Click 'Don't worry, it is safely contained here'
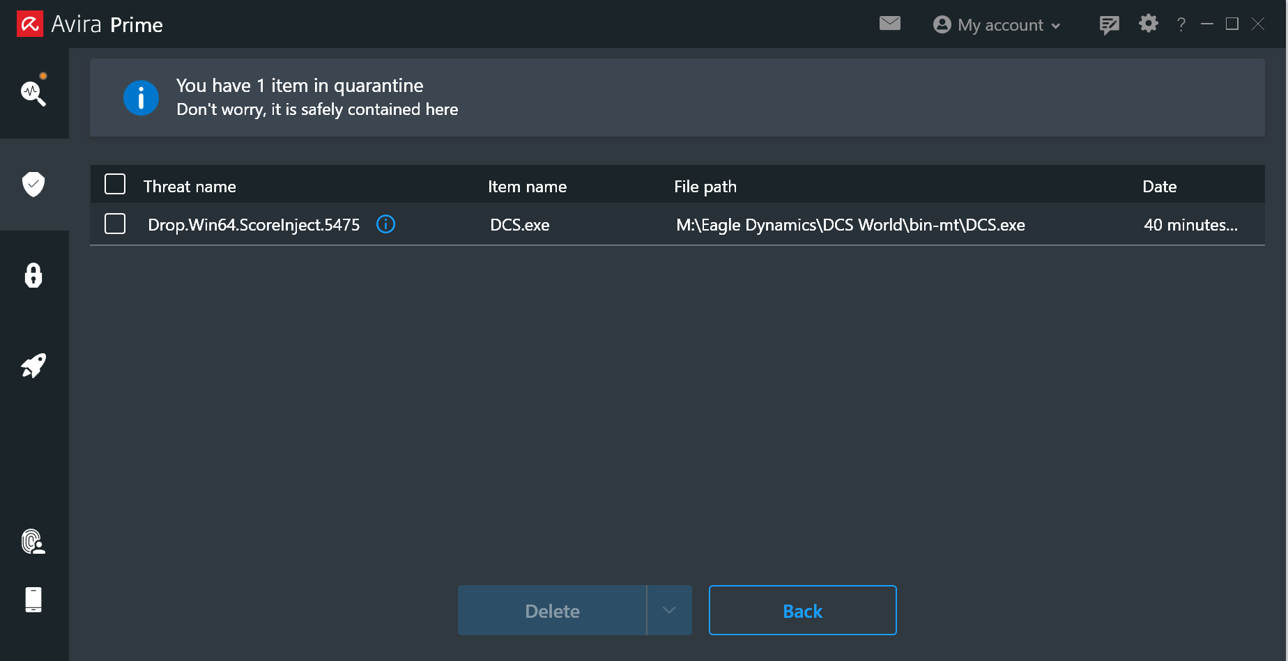Viewport: 1288px width, 661px height. [317, 109]
